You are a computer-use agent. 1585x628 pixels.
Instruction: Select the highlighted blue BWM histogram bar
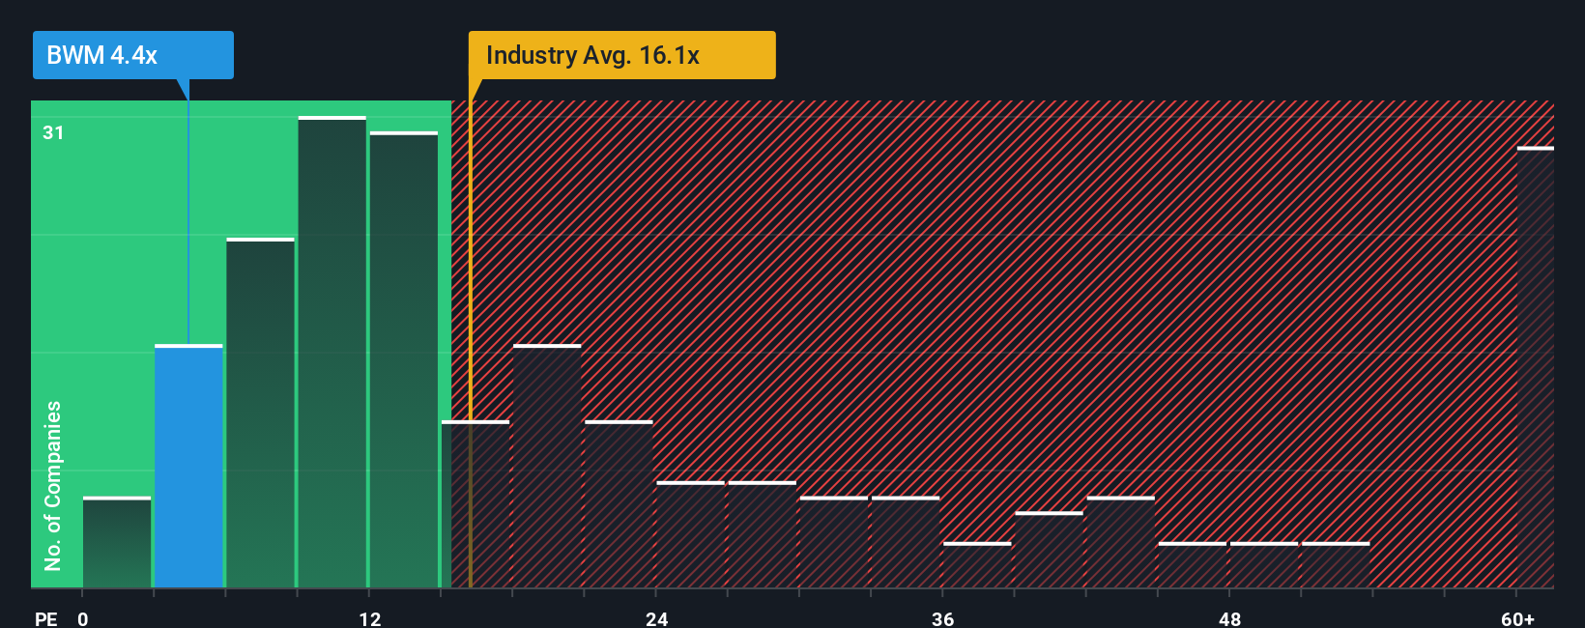[188, 466]
